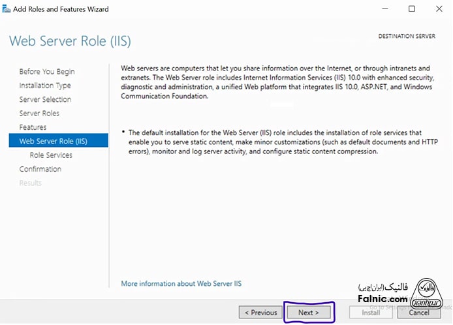Open the Installation Type step

pyautogui.click(x=45, y=85)
